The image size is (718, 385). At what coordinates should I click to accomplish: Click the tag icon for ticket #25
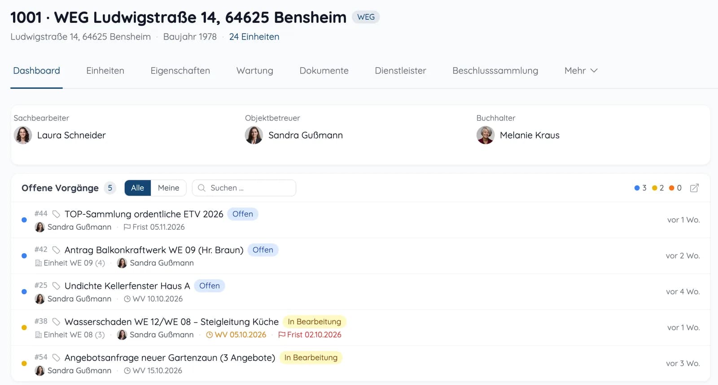pyautogui.click(x=56, y=286)
